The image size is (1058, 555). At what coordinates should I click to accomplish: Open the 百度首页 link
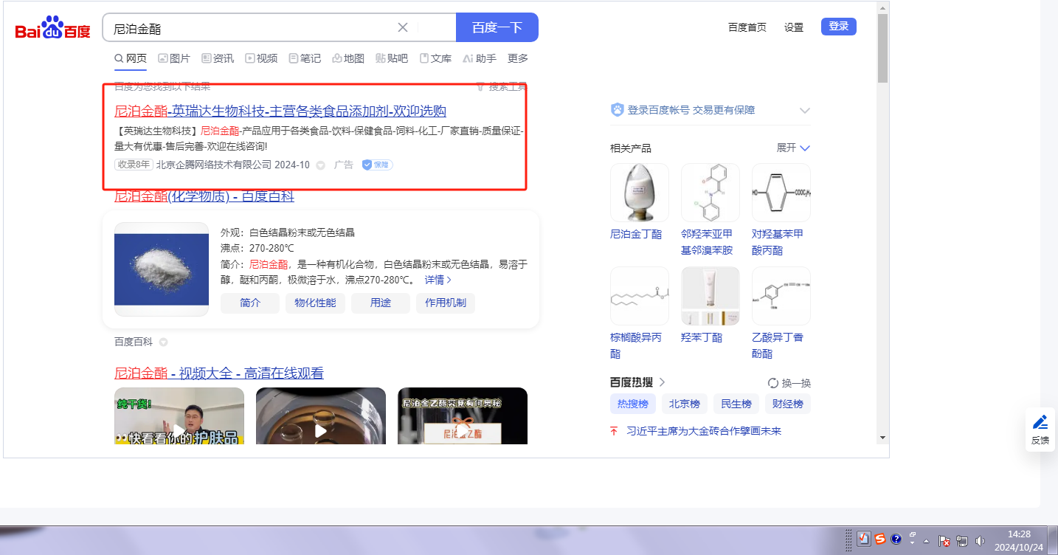click(x=747, y=27)
